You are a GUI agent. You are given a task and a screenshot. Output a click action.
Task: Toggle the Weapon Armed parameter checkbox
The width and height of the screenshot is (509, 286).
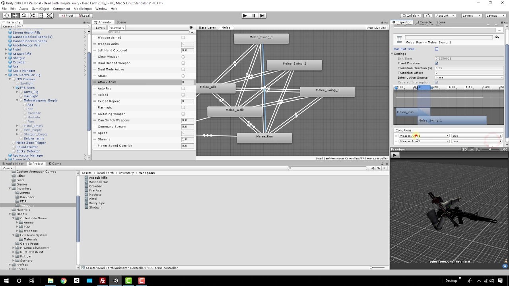(183, 38)
